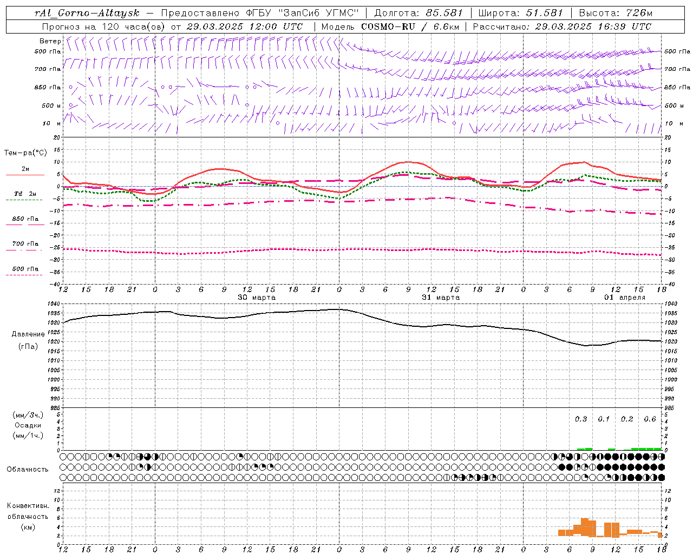Click the 30 марта date label
Screen dimensions: 693x554
(257, 298)
